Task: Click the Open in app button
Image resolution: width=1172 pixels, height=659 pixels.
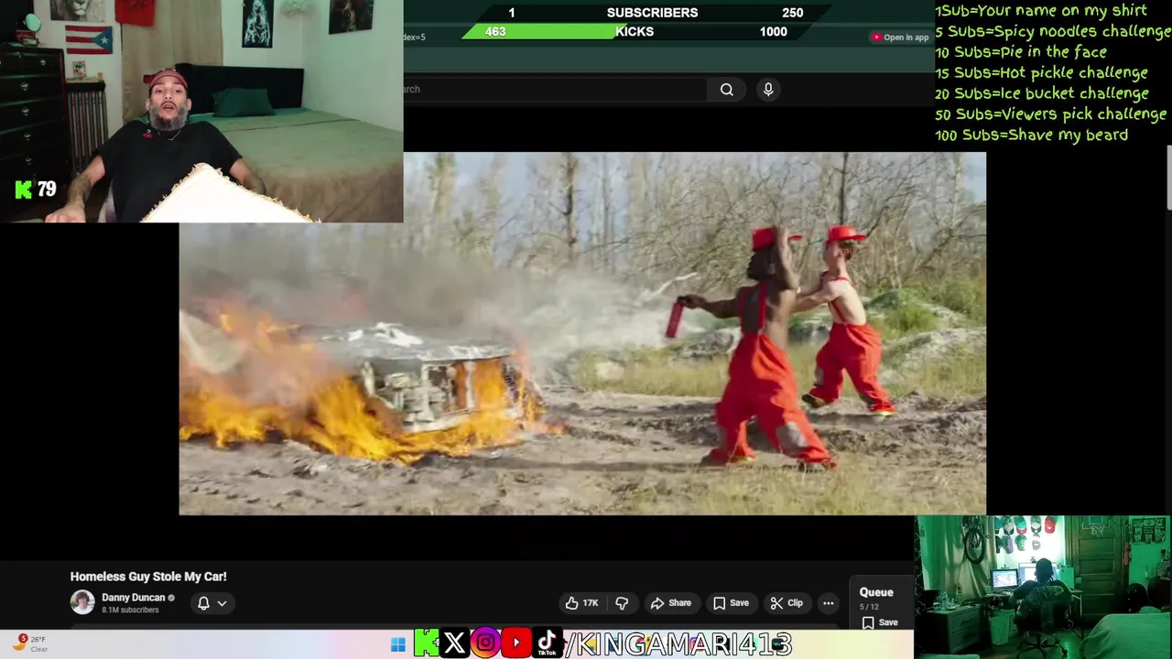Action: (x=899, y=38)
